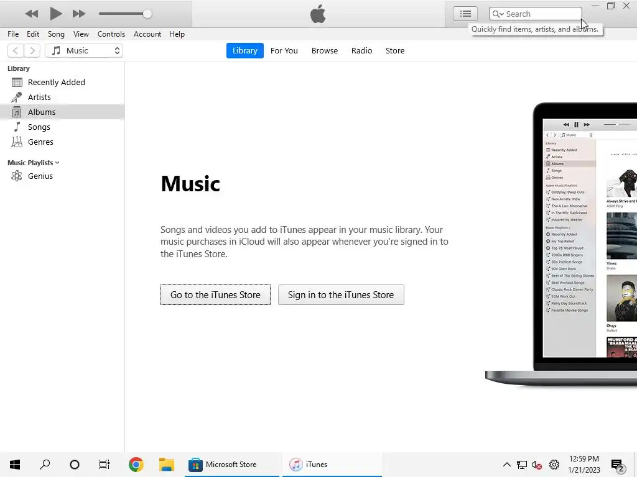
Task: Click the search magnifier dropdown icon
Action: coord(498,14)
